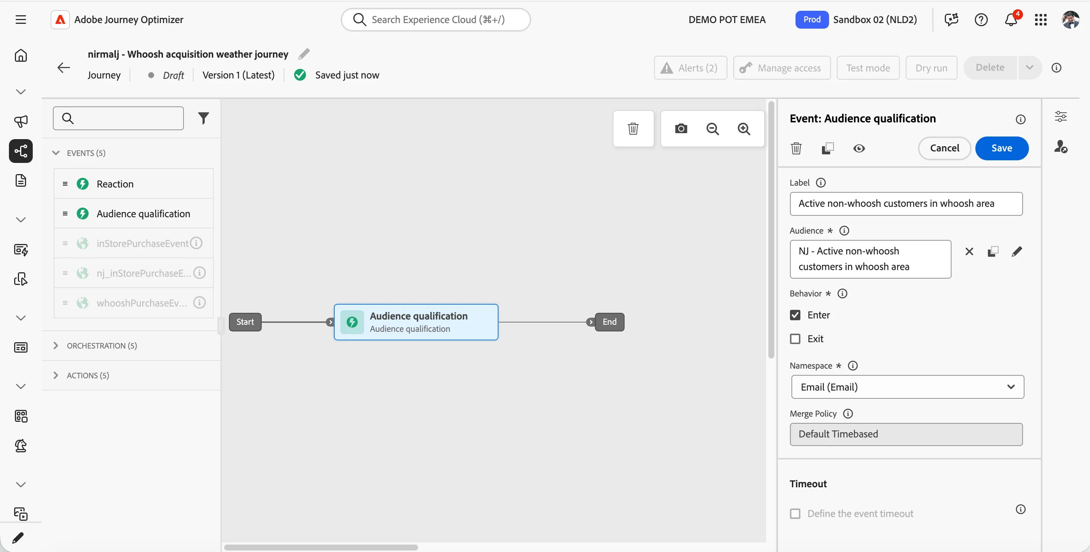Open the hamburger navigation menu

21,19
